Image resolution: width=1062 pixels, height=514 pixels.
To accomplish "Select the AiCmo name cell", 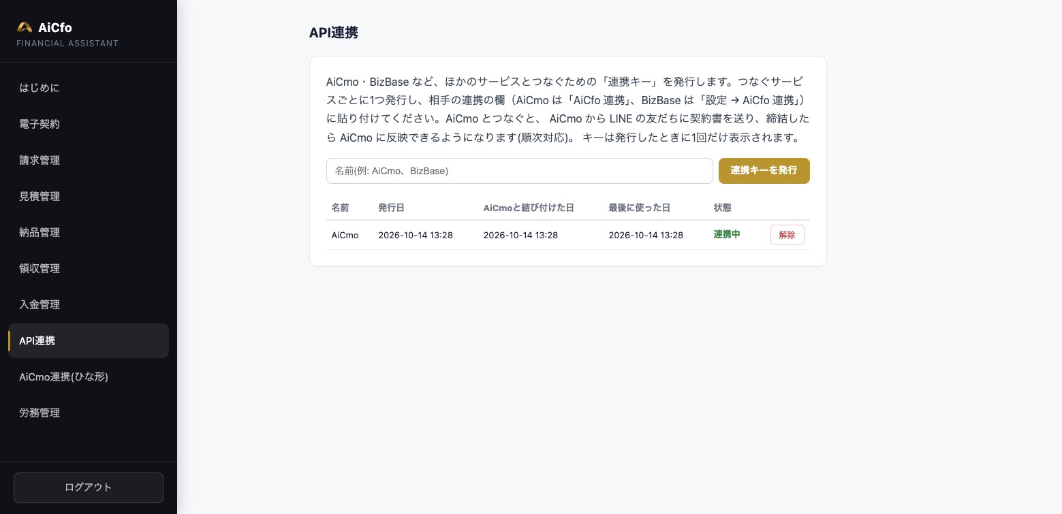I will [x=345, y=235].
